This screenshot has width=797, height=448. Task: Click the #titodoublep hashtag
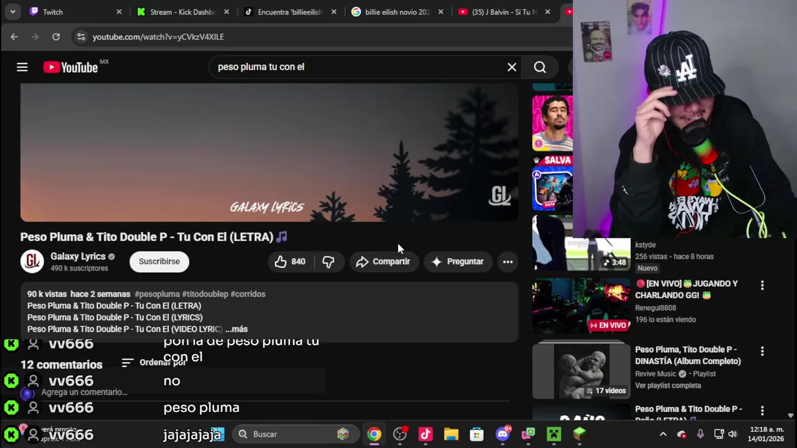pyautogui.click(x=205, y=294)
